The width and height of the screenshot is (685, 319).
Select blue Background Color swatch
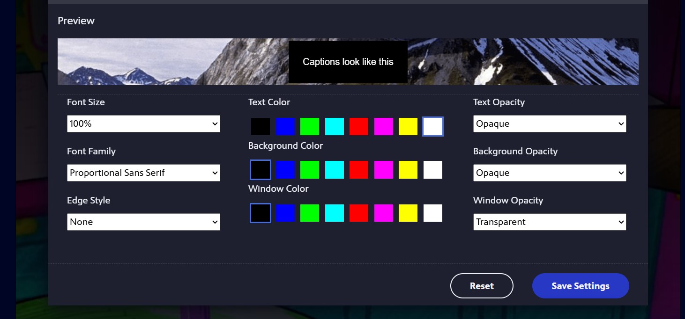click(x=285, y=170)
